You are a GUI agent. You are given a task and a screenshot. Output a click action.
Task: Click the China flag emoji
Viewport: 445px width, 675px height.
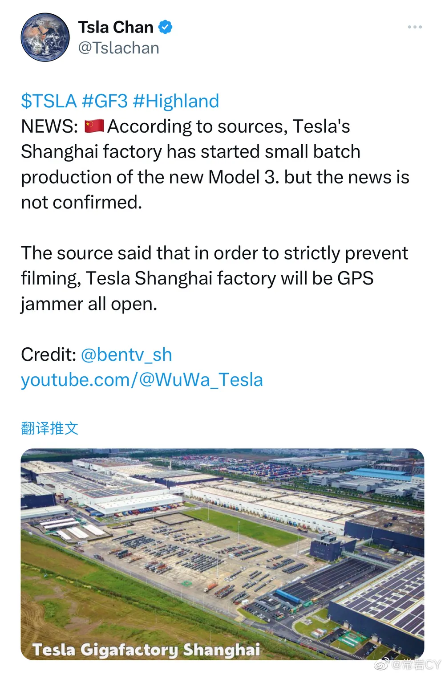94,126
